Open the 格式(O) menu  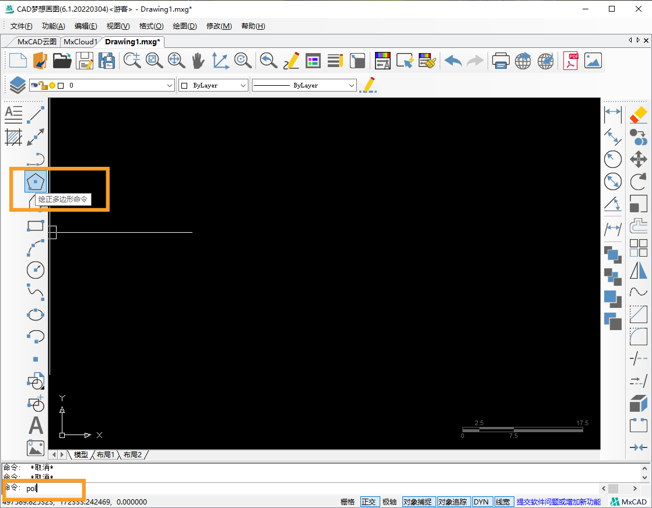(152, 26)
